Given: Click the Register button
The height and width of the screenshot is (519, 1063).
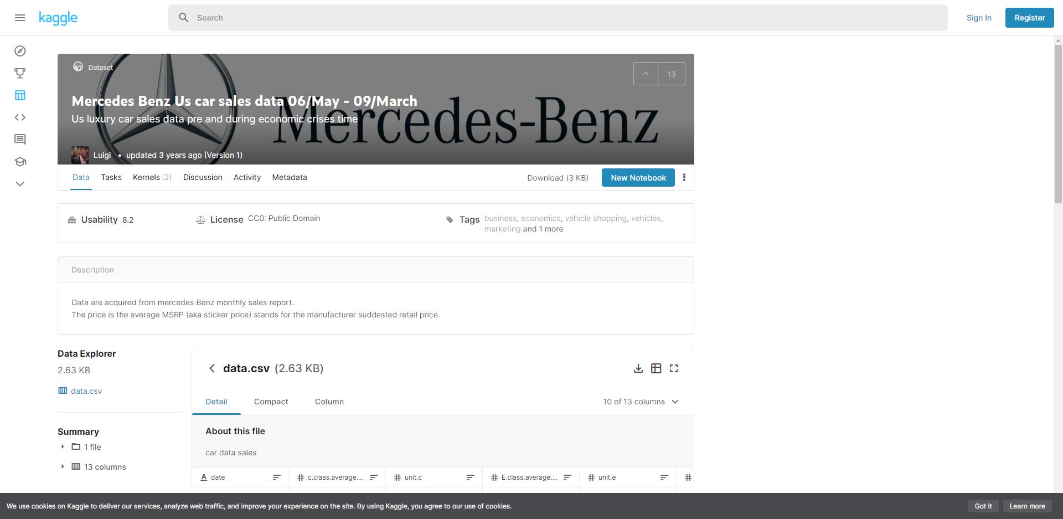Looking at the screenshot, I should (x=1030, y=18).
